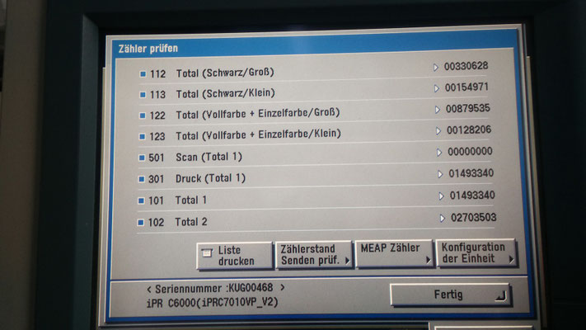
Task: Click arrow on Konfiguration der Einheit button
Action: click(x=511, y=259)
